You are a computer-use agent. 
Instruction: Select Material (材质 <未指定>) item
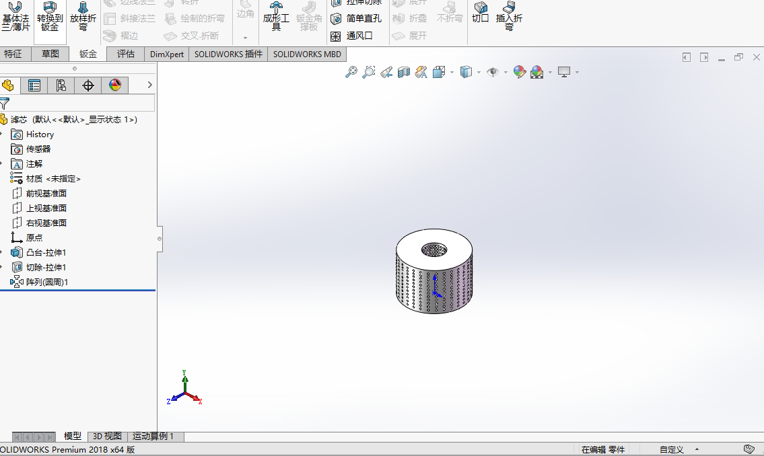click(x=45, y=179)
